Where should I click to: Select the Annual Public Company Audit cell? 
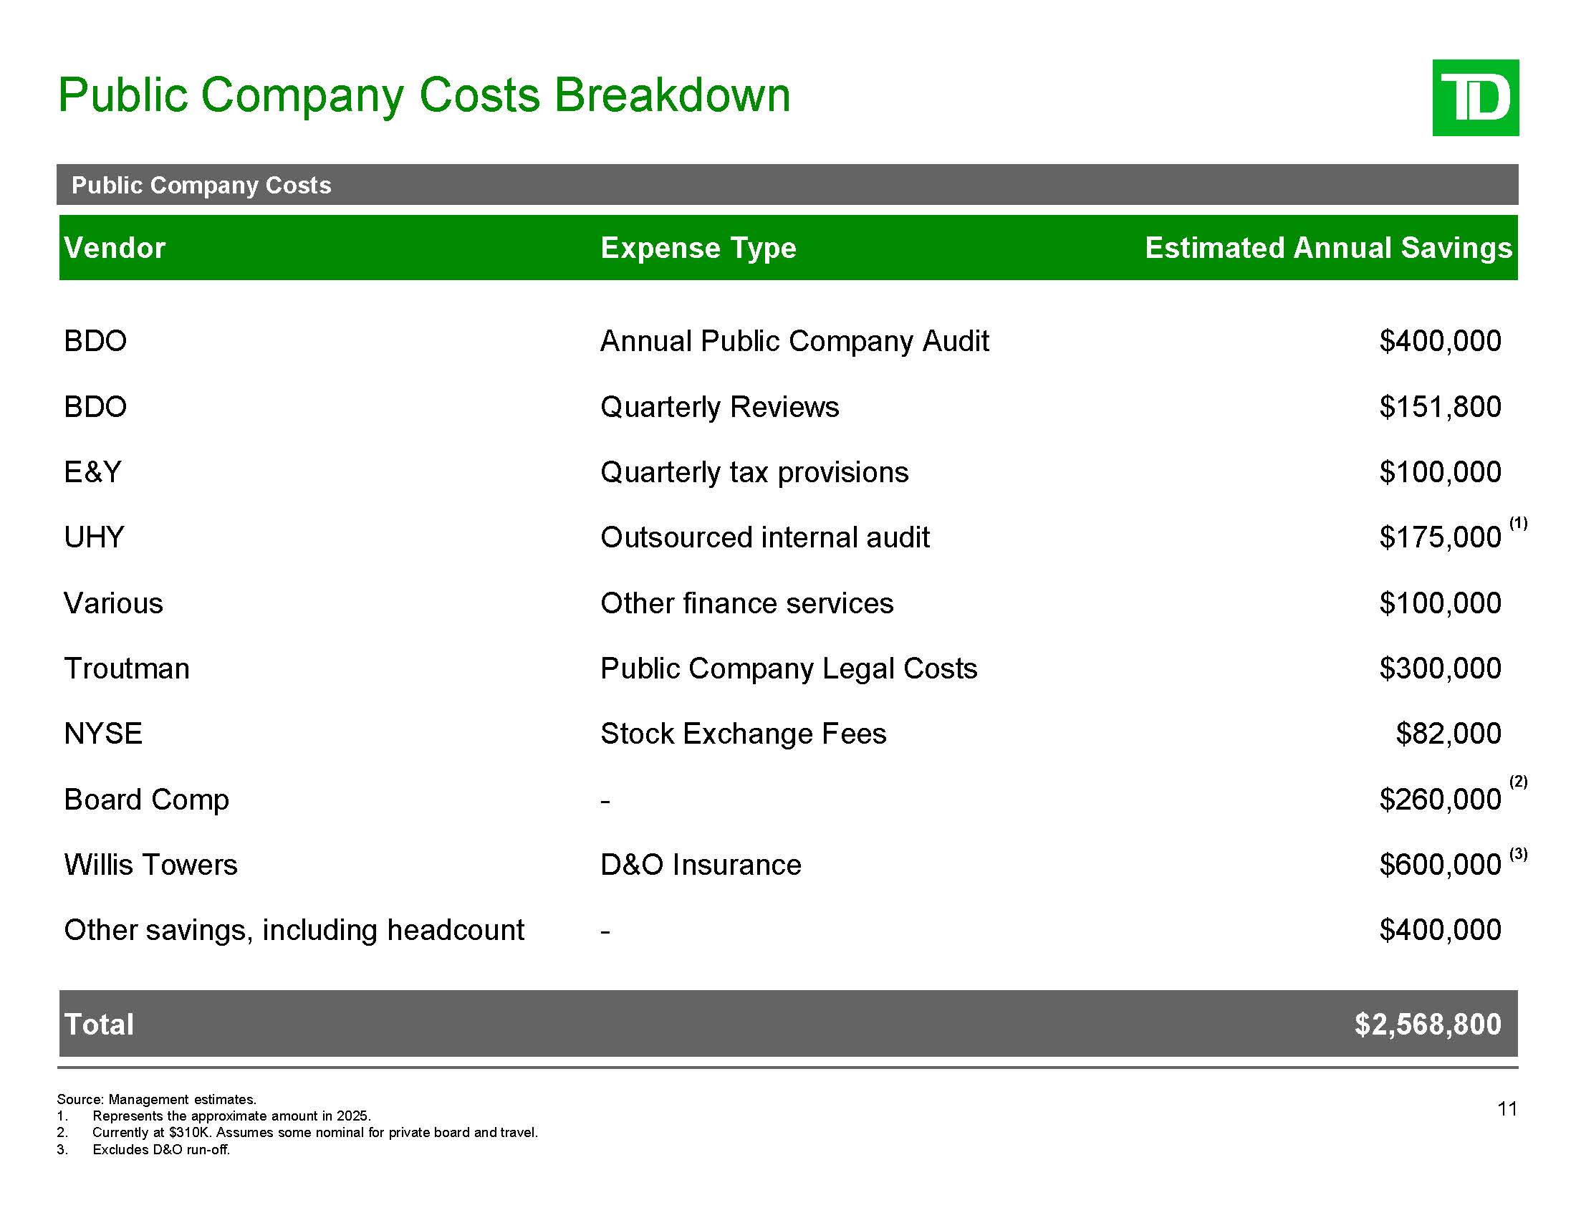click(794, 341)
